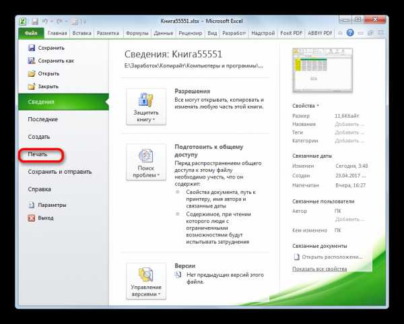This screenshot has width=404, height=324.
Task: Expand the Поиск проблем dropdown button
Action: point(146,162)
